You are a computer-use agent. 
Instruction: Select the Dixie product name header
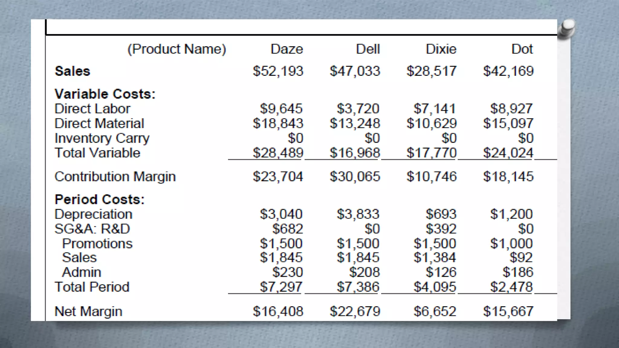coord(441,49)
